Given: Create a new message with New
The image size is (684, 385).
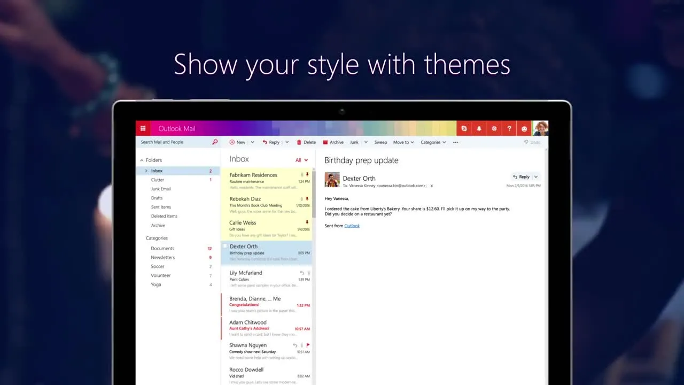Looking at the screenshot, I should pos(237,142).
